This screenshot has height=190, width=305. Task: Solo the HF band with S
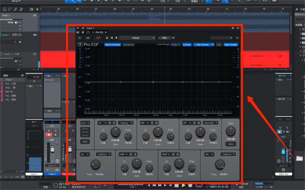pyautogui.click(x=199, y=123)
